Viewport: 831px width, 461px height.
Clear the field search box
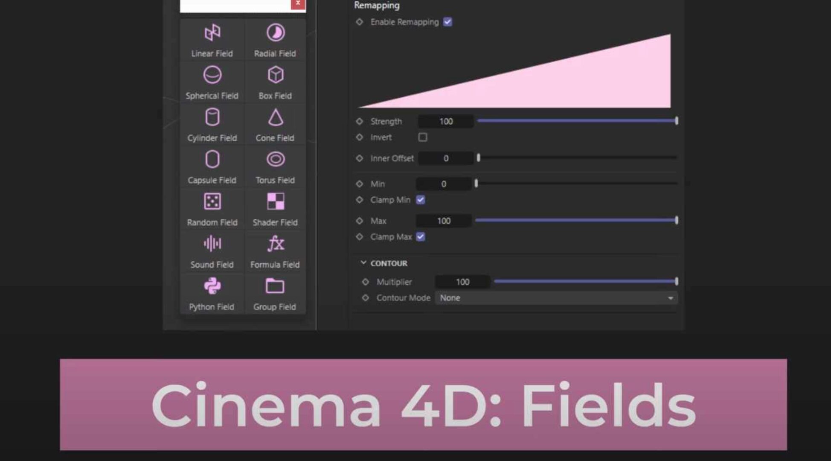point(297,3)
